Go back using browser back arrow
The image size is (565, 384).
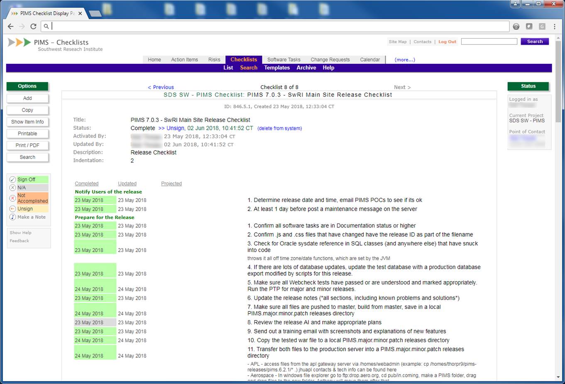point(11,26)
